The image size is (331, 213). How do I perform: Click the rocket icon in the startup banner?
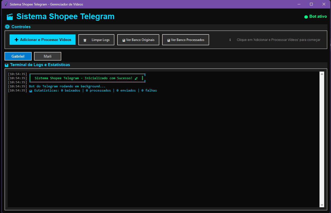(136, 78)
